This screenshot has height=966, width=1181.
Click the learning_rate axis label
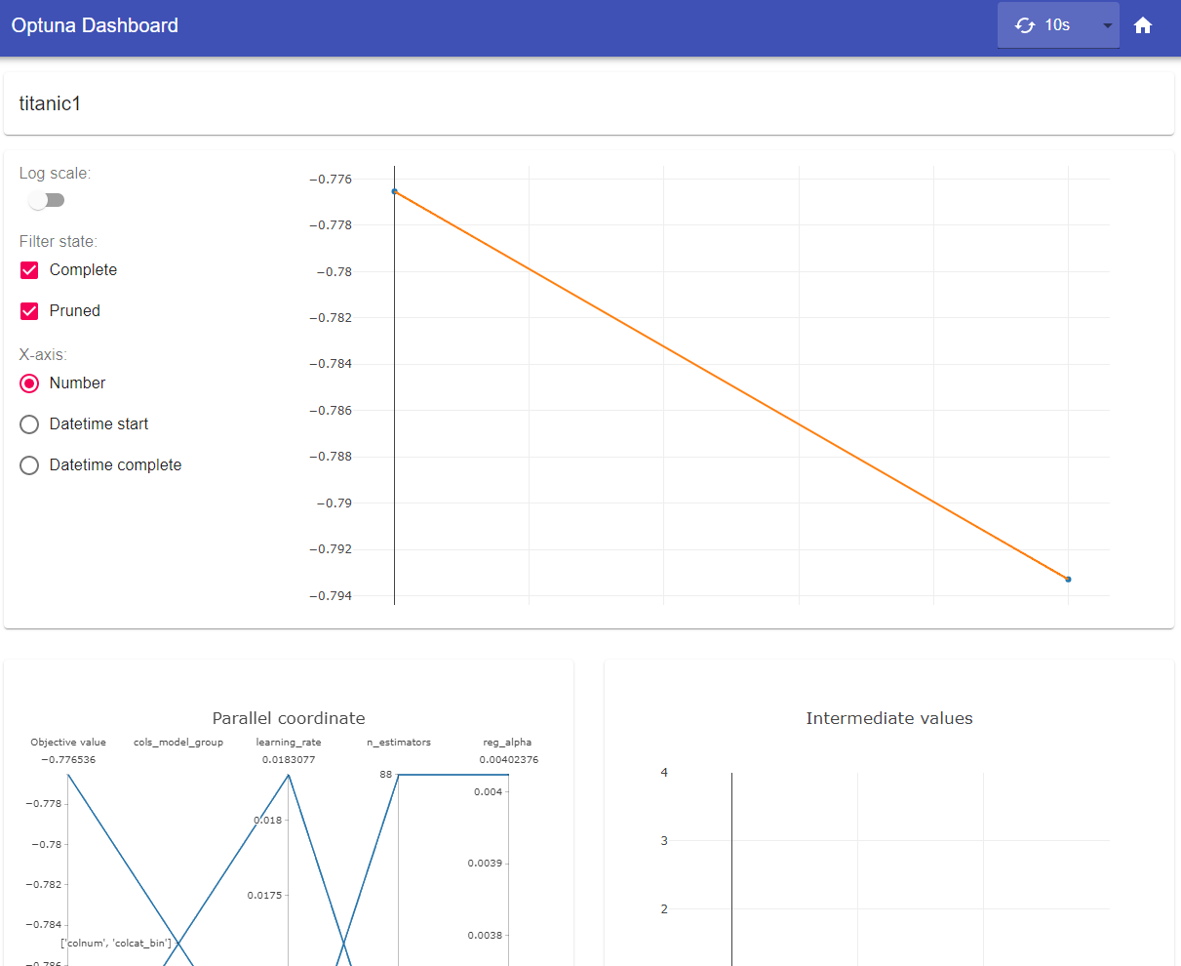coord(289,743)
